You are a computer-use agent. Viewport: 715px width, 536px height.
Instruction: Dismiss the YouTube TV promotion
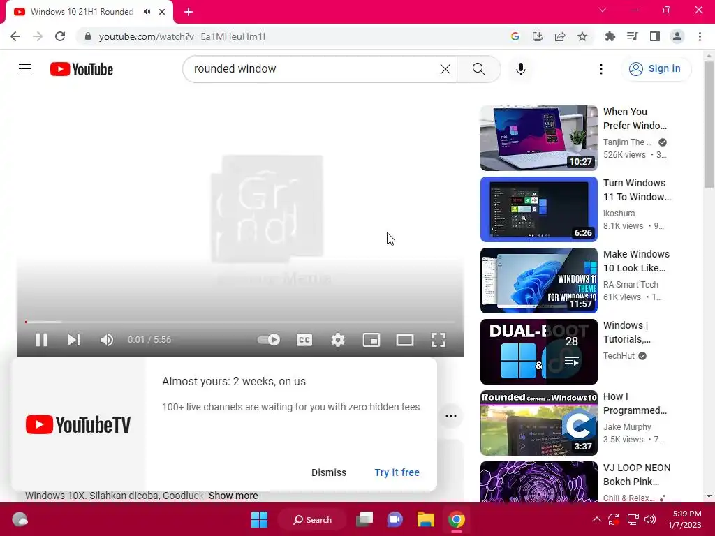[329, 472]
